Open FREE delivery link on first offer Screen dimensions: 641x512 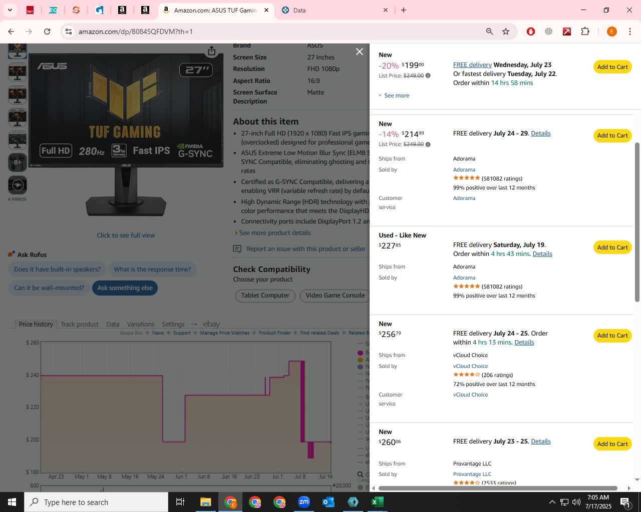pos(472,65)
